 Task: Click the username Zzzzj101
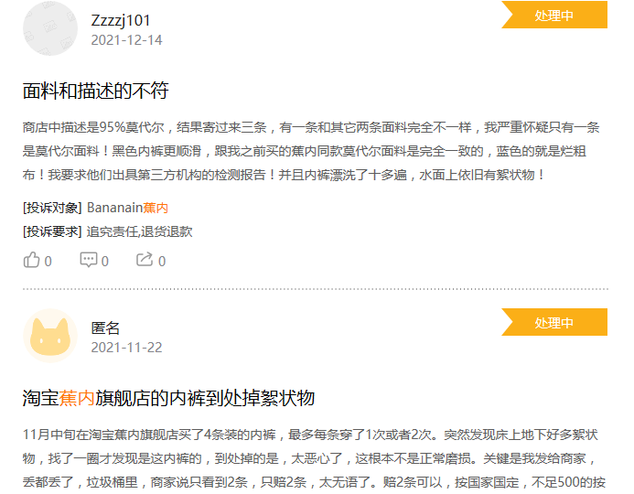(121, 20)
